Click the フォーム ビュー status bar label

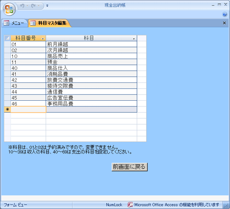15,205
